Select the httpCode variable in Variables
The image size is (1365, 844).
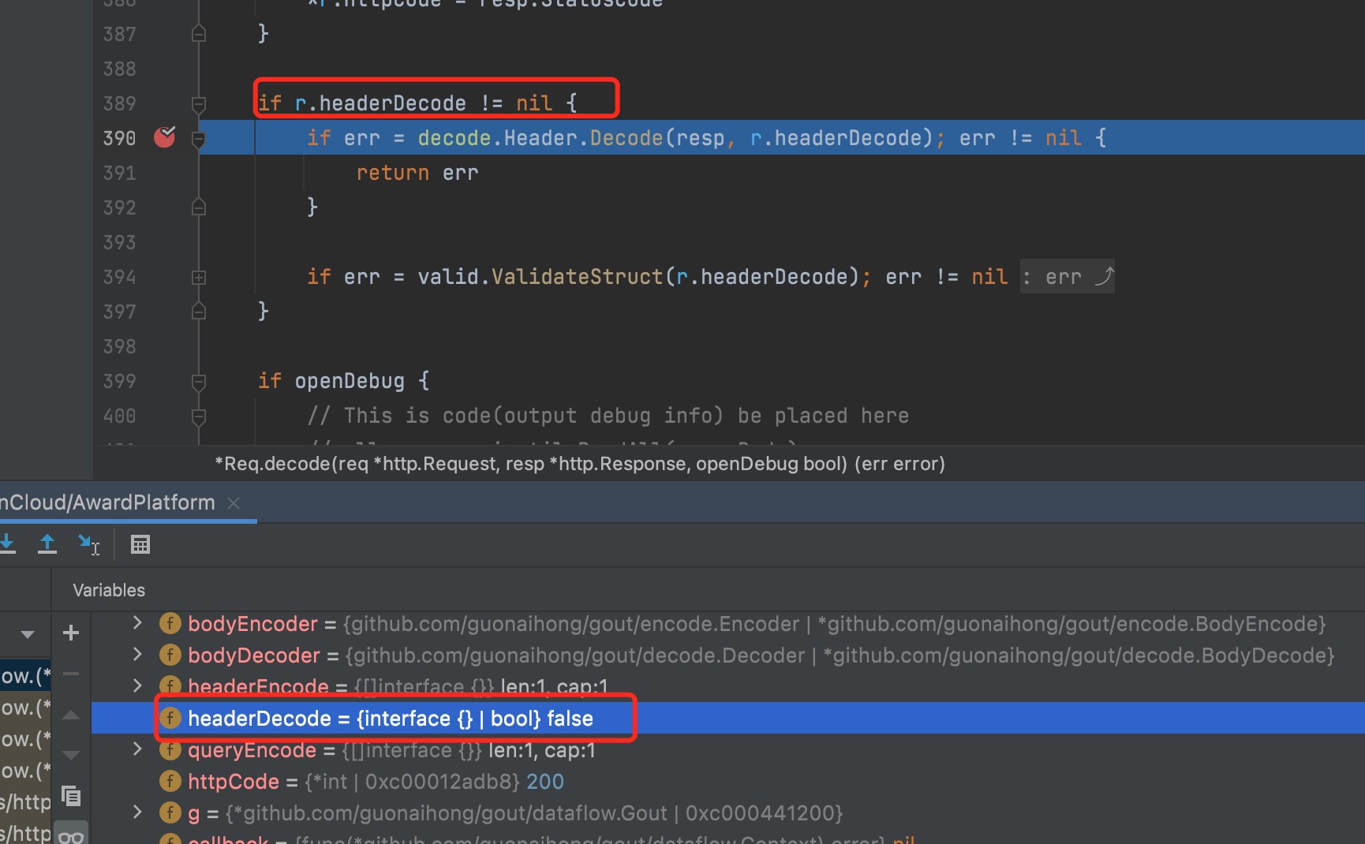pyautogui.click(x=234, y=781)
